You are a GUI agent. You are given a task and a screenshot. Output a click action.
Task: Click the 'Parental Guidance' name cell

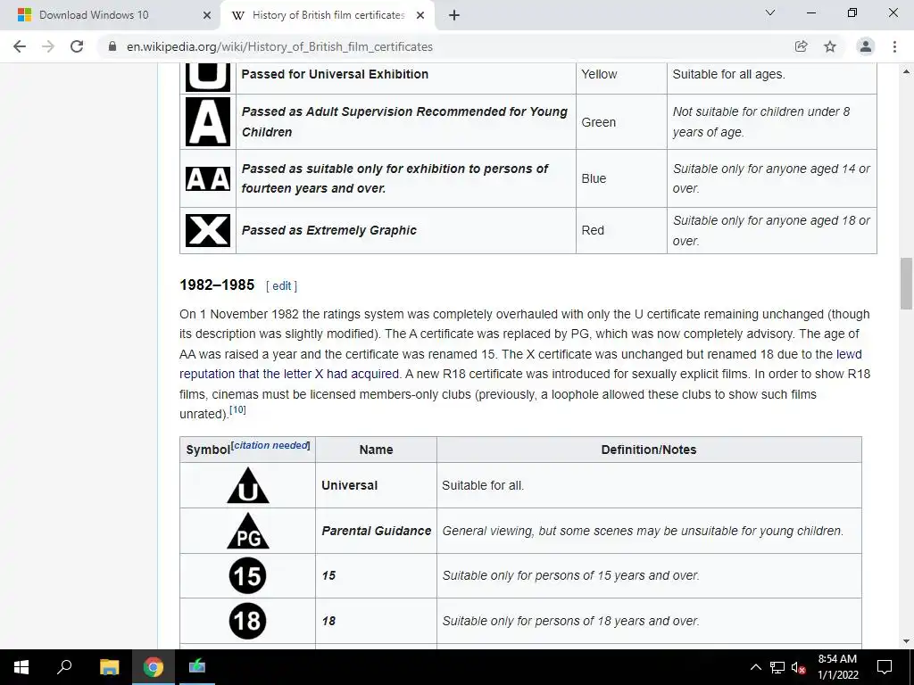coord(376,531)
